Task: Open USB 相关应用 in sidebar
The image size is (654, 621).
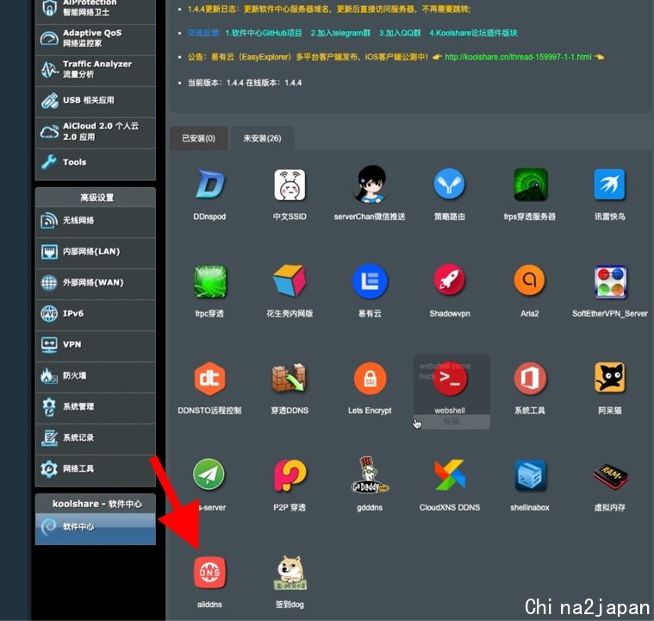Action: click(96, 100)
